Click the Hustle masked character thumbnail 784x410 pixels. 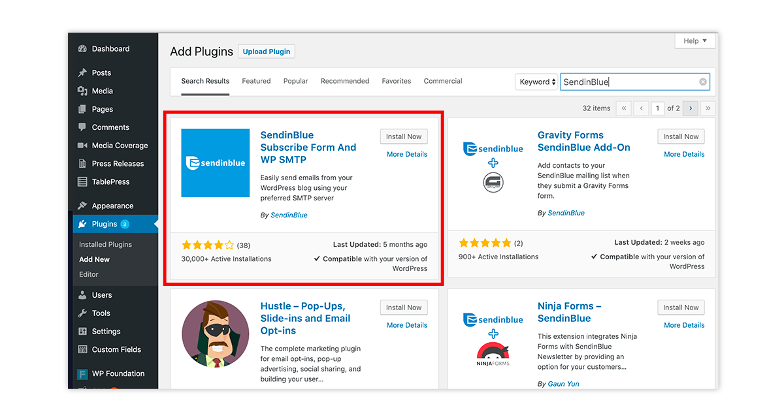(x=216, y=334)
